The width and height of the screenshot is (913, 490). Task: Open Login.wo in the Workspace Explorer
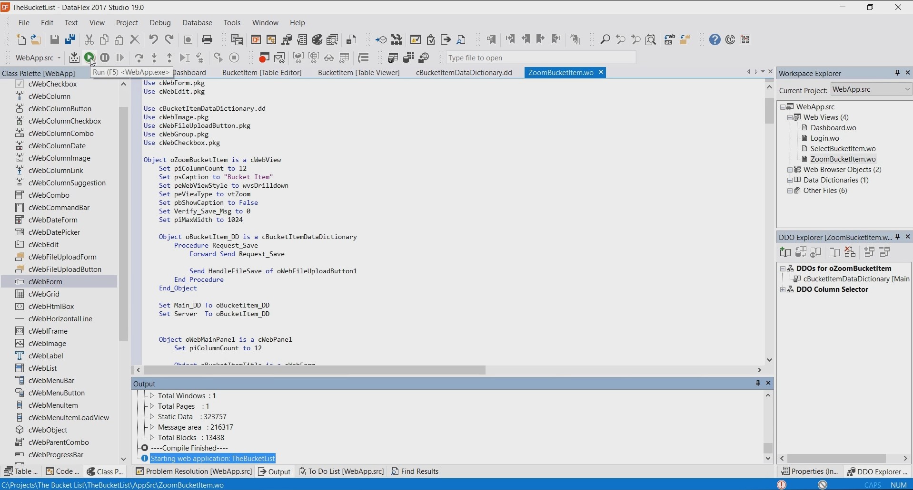(824, 138)
